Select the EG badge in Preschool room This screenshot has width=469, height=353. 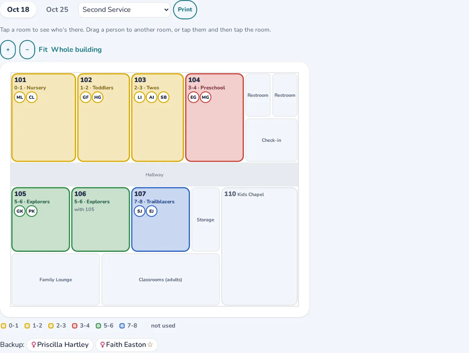(194, 97)
